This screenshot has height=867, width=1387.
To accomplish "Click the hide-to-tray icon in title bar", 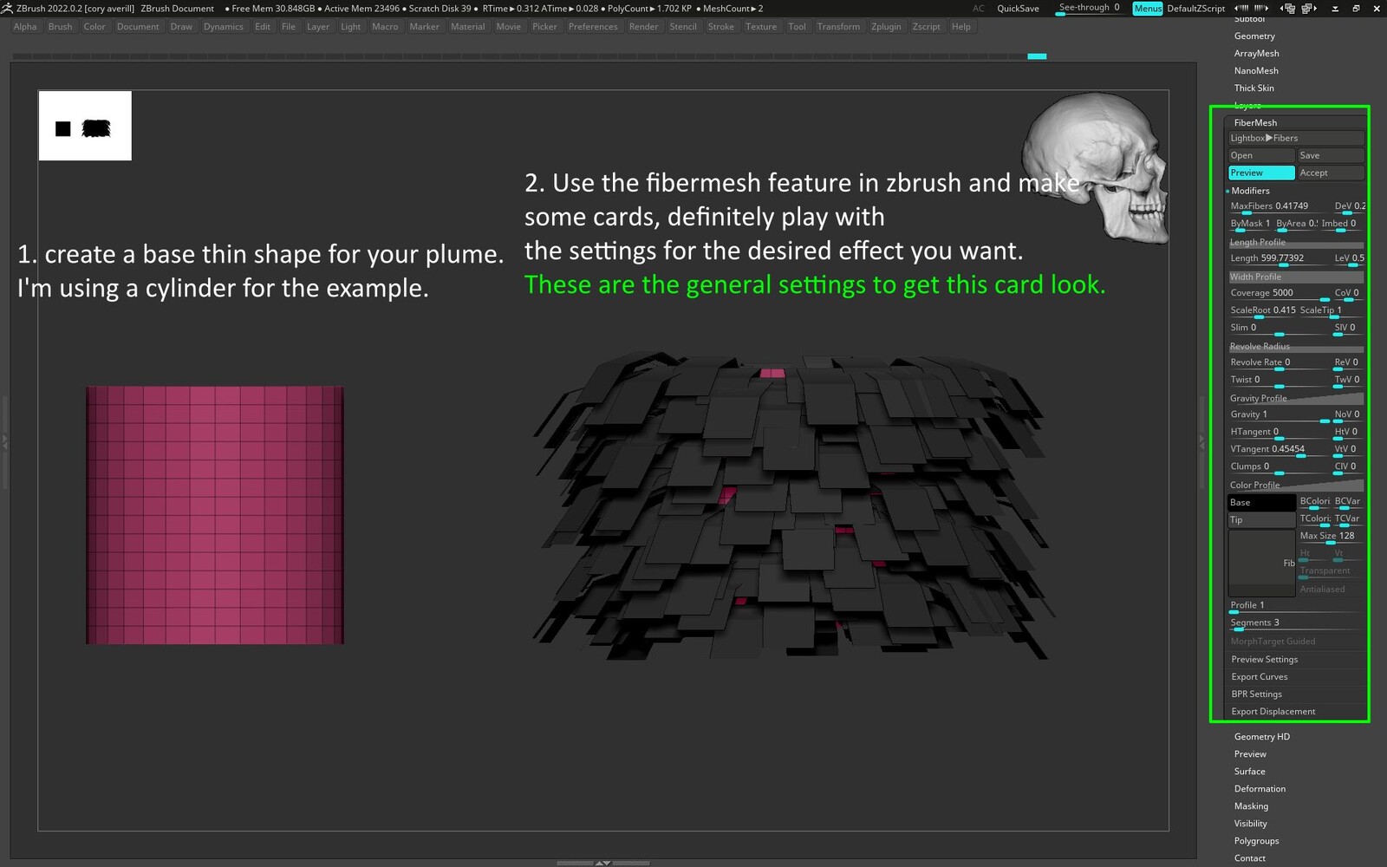I will (x=1334, y=8).
